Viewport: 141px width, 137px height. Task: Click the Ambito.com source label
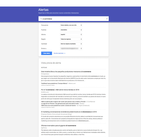click(45, 92)
